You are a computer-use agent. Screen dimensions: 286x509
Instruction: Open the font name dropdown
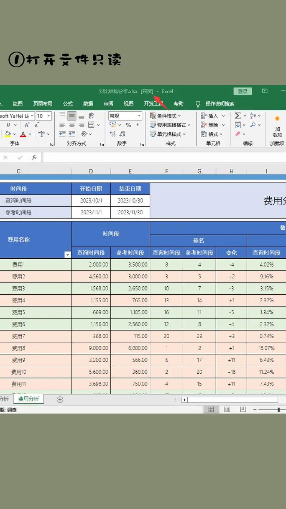[x=32, y=116]
